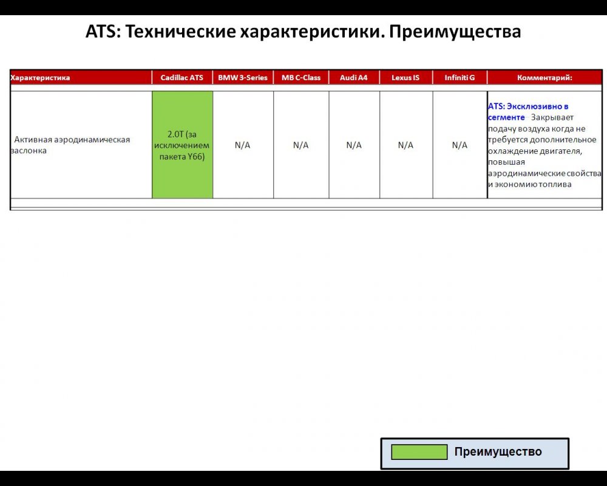This screenshot has width=607, height=486.
Task: Select the green legend swatch
Action: (x=419, y=451)
